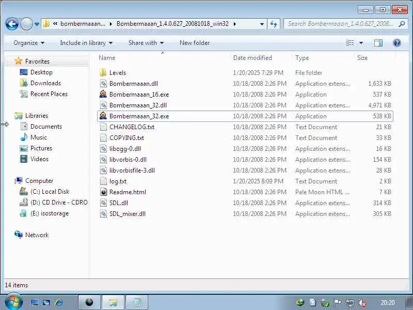The width and height of the screenshot is (413, 310).
Task: Open the Music library
Action: click(x=38, y=137)
